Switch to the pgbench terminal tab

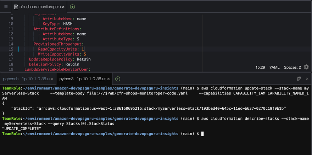[27, 79]
